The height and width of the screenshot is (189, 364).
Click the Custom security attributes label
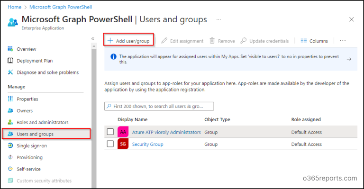44,180
